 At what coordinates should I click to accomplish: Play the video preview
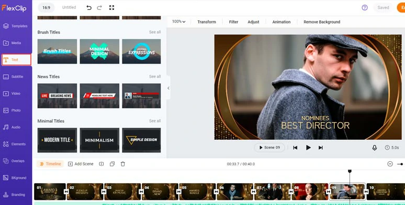pos(308,148)
